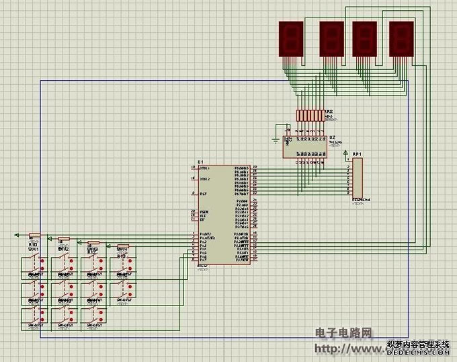The image size is (457, 362).
Task: Click the second seven-segment display from left
Action: pos(332,38)
